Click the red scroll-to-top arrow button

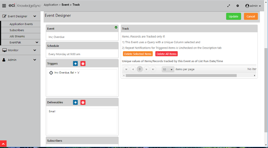click(3, 144)
